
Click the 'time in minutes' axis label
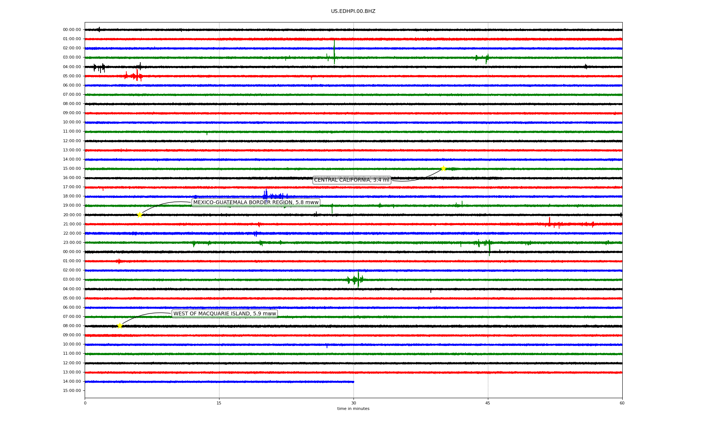(x=353, y=408)
